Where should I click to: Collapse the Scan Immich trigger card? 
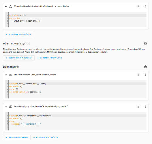[x=6, y=6]
